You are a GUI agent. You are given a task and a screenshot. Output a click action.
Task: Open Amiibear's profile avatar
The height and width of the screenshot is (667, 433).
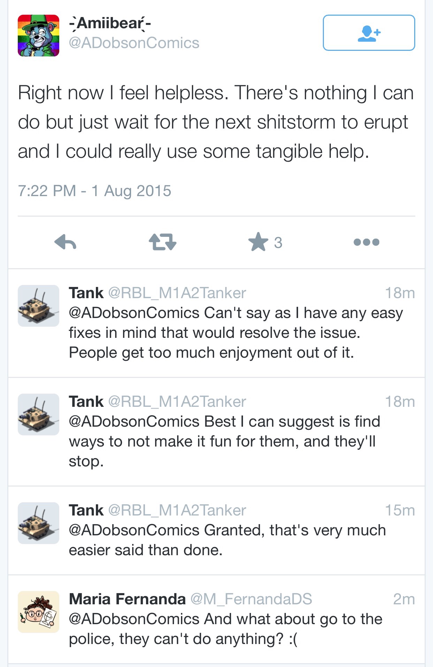pyautogui.click(x=38, y=36)
